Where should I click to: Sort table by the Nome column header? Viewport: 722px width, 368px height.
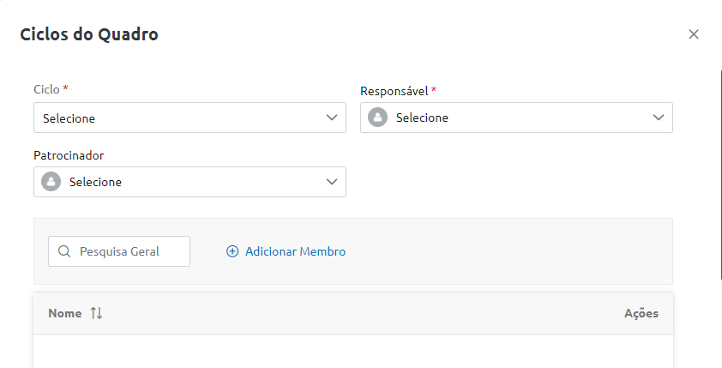pyautogui.click(x=65, y=314)
